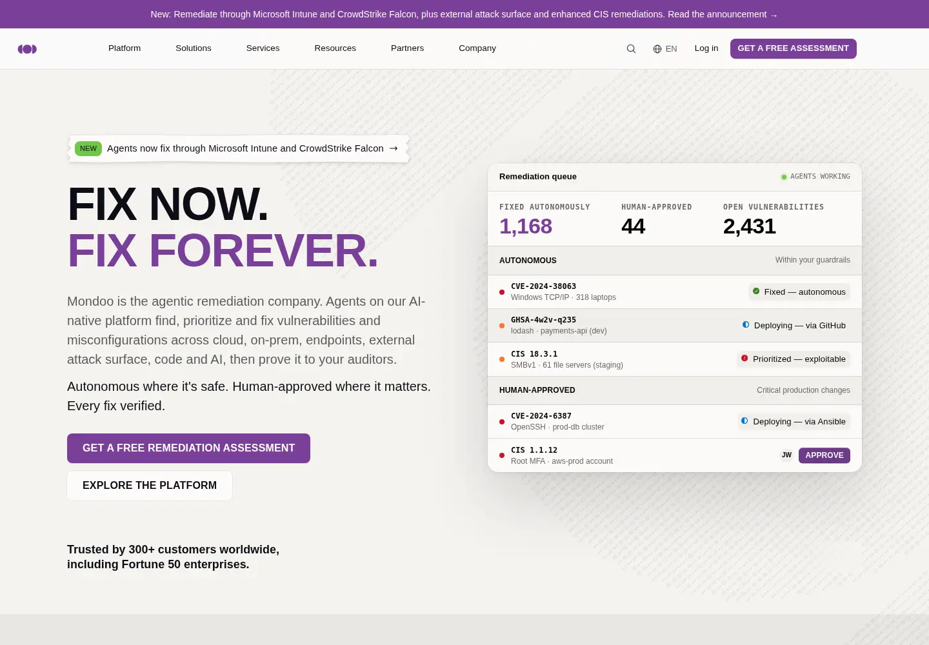
Task: Select CVE-2024-38063 row title
Action: tap(543, 286)
